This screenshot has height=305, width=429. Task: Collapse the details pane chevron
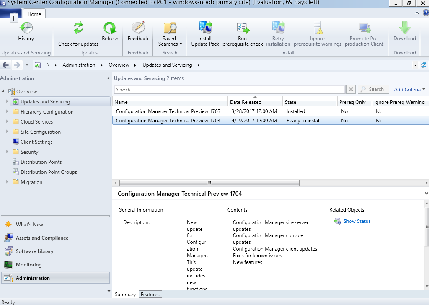tap(426, 194)
